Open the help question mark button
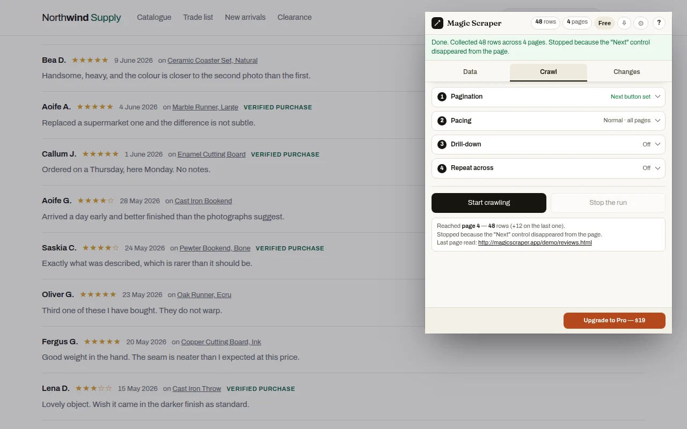Image resolution: width=687 pixels, height=429 pixels. pos(659,23)
